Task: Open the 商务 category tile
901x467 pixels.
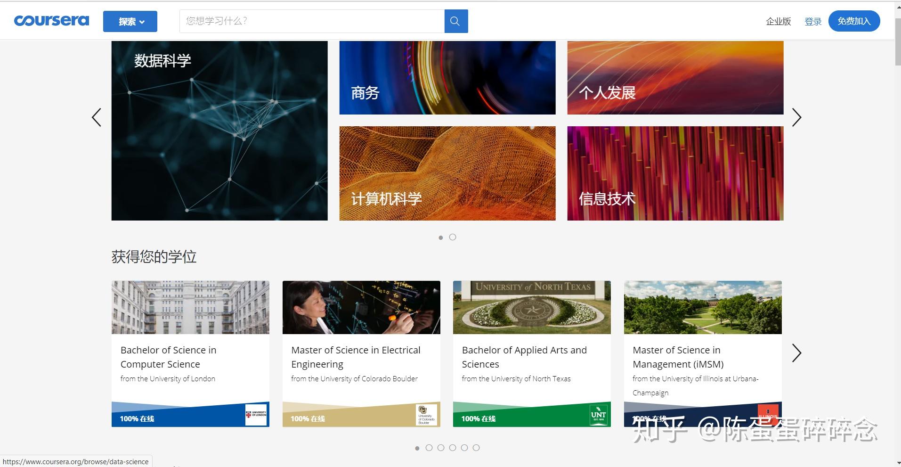Action: click(447, 78)
